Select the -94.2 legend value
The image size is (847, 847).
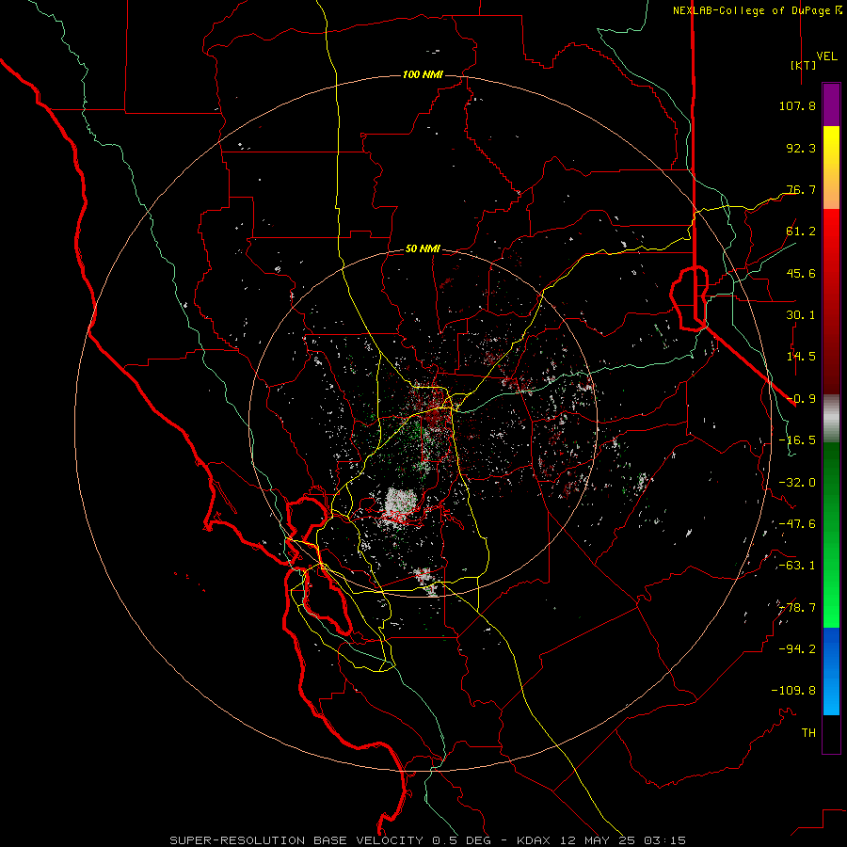point(797,648)
